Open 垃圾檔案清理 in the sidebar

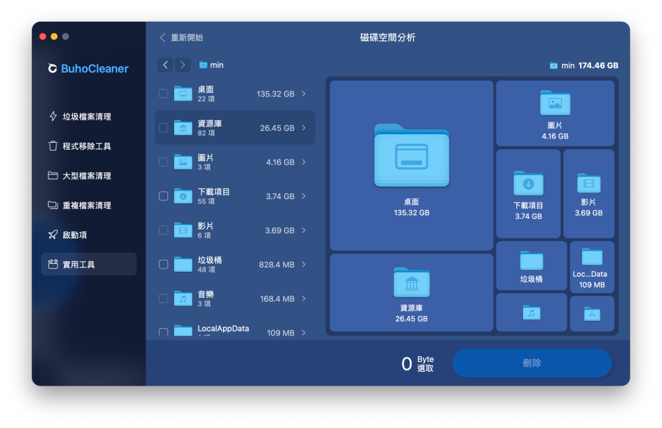pyautogui.click(x=89, y=116)
